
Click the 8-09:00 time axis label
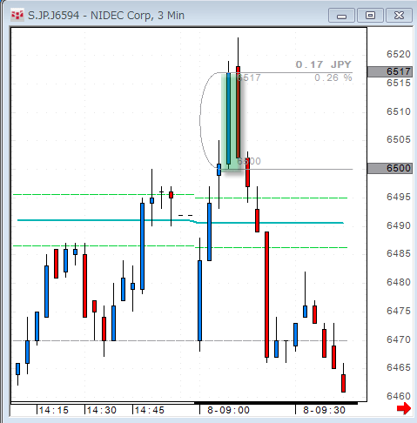click(228, 410)
